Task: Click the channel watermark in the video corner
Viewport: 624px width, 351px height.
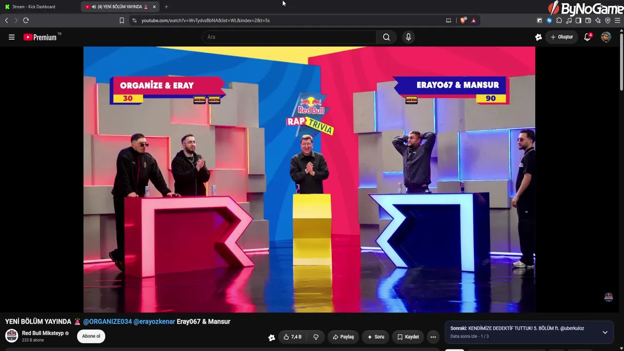Action: [608, 297]
